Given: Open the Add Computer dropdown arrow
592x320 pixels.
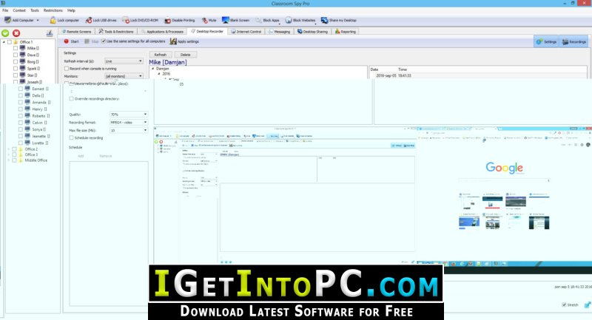Looking at the screenshot, I should (38, 21).
